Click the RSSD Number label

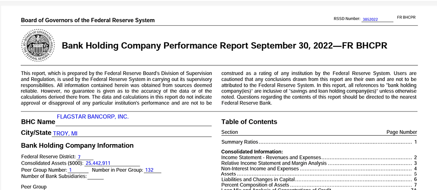point(347,19)
